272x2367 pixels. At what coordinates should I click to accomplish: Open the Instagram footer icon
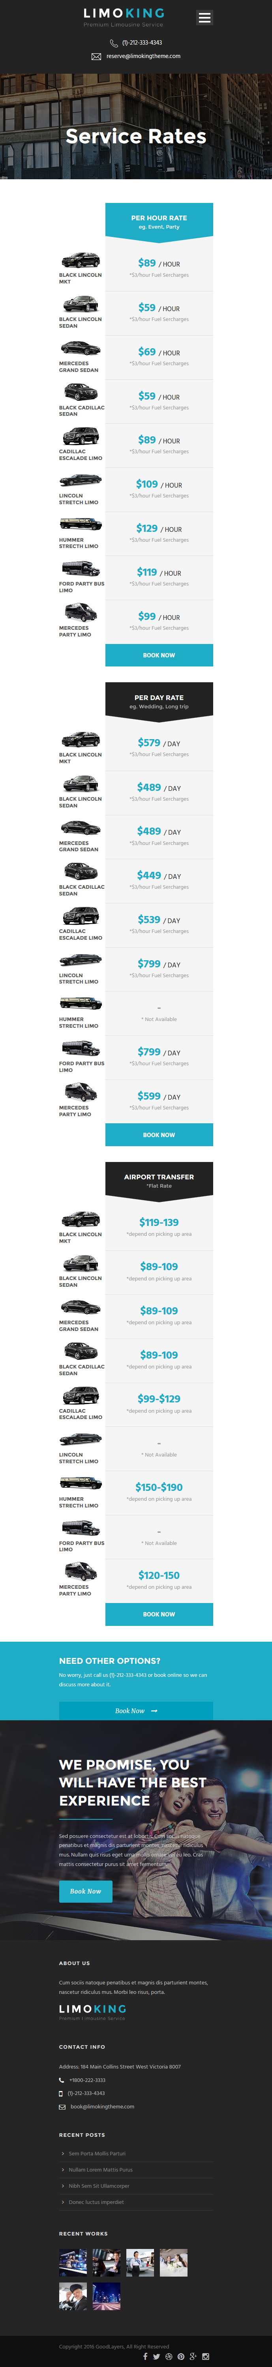click(x=206, y=2356)
